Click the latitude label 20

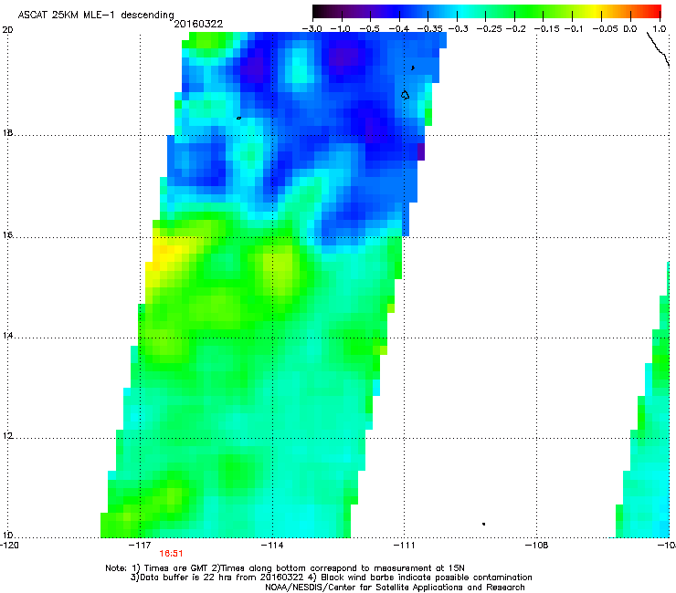[x=7, y=30]
